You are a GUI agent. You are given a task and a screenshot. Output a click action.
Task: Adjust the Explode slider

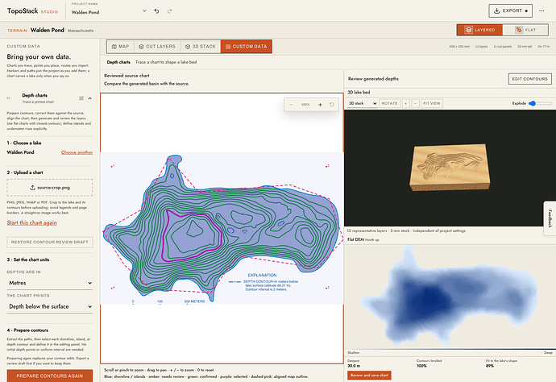pyautogui.click(x=540, y=103)
